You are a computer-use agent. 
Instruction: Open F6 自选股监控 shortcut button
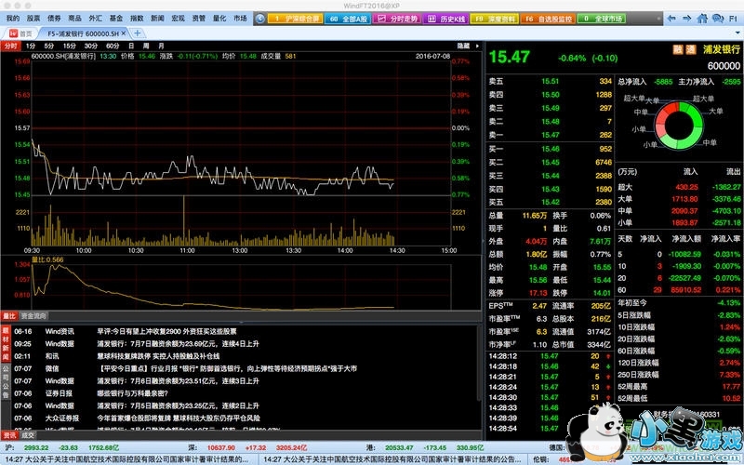(548, 19)
